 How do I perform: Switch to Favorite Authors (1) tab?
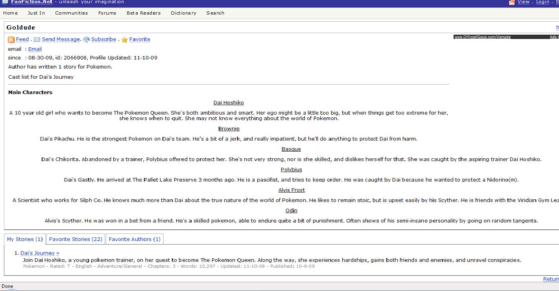[x=135, y=239]
